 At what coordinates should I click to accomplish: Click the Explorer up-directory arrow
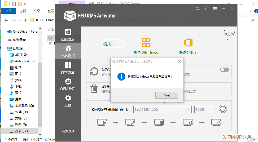pos(26,20)
